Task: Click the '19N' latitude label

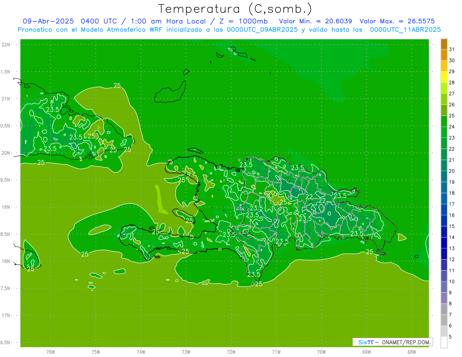Action: tap(6, 207)
